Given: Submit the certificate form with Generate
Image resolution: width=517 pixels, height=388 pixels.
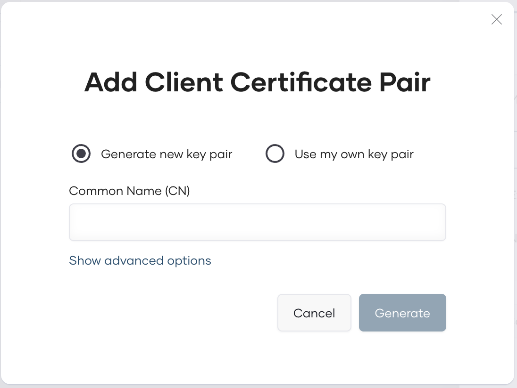Looking at the screenshot, I should coord(402,313).
